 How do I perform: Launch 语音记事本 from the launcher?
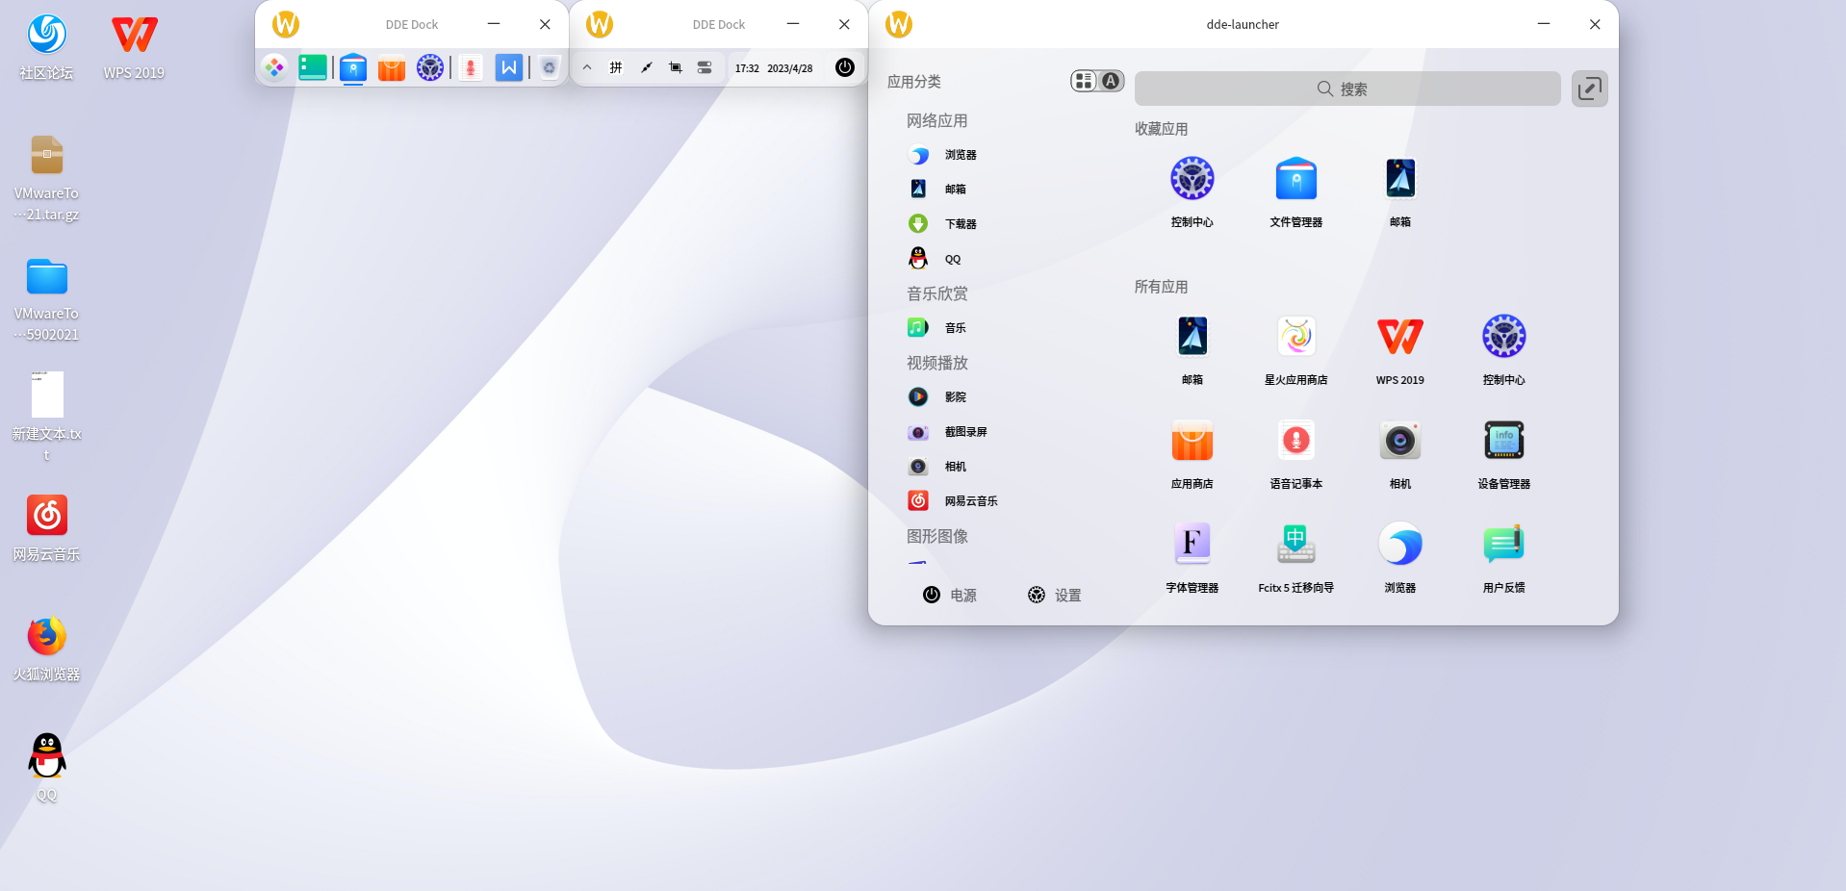1296,454
